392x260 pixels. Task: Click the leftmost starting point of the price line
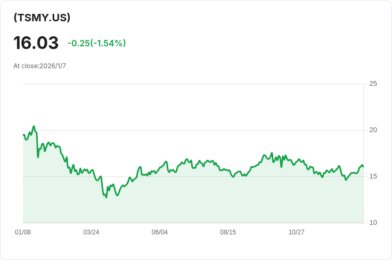click(x=23, y=134)
